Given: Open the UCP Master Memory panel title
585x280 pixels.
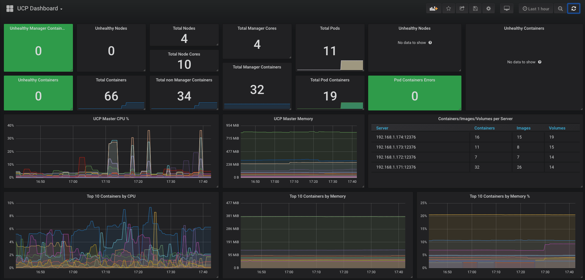Looking at the screenshot, I should pos(293,119).
